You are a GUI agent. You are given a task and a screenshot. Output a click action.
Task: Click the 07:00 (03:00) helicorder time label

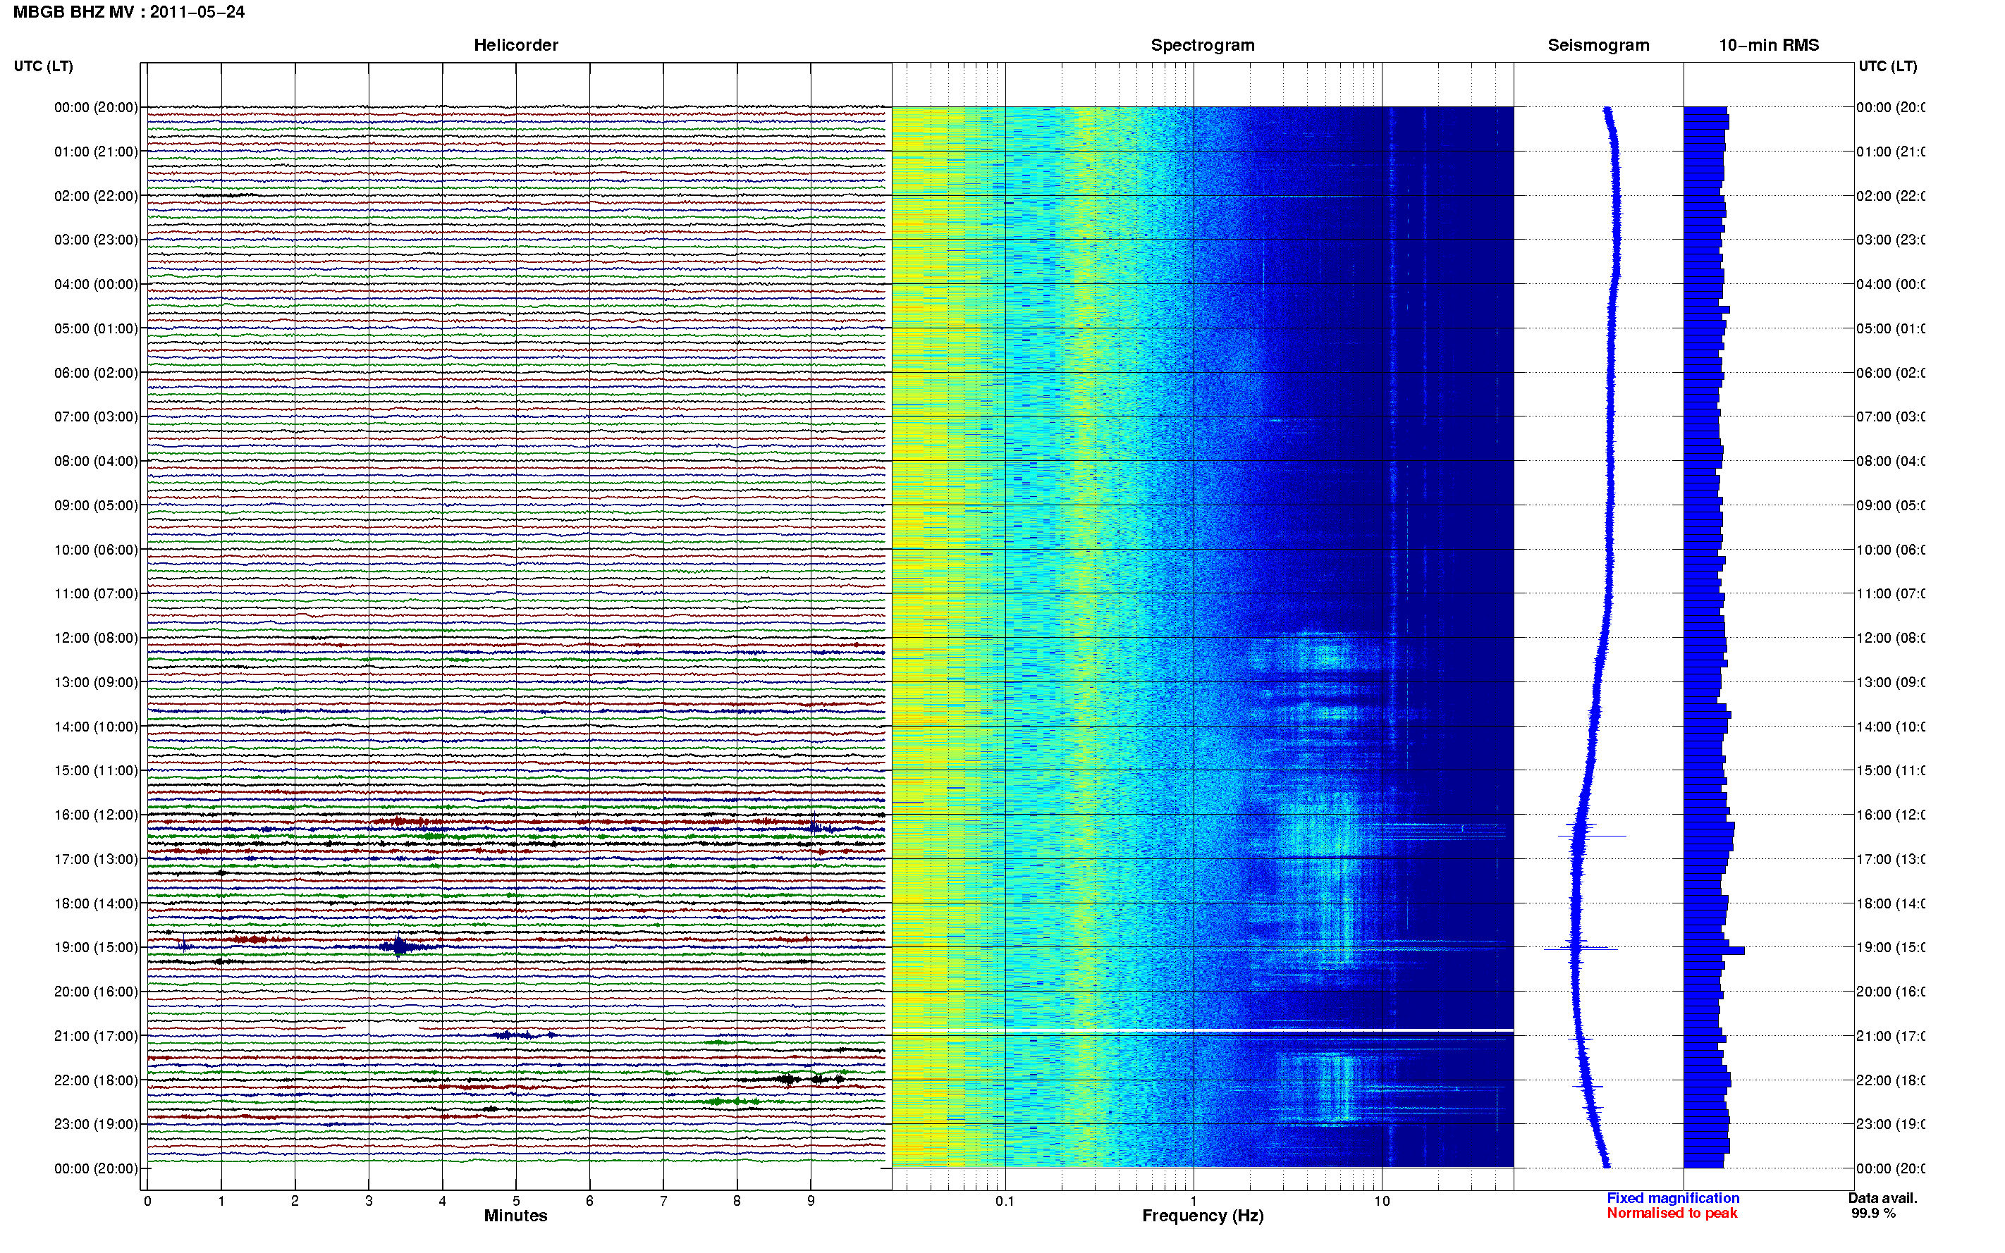(96, 416)
